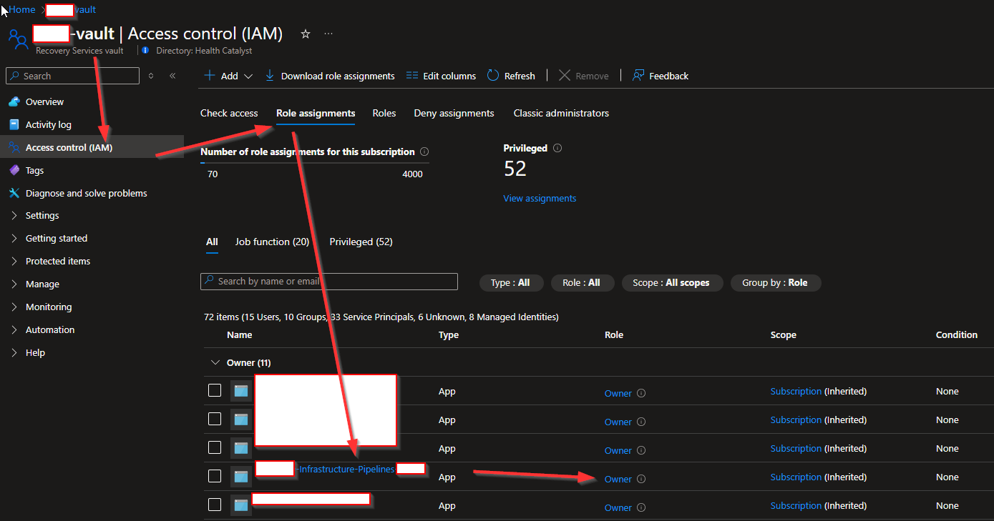
Task: Click the sidebar up-down sort icon
Action: click(x=151, y=76)
